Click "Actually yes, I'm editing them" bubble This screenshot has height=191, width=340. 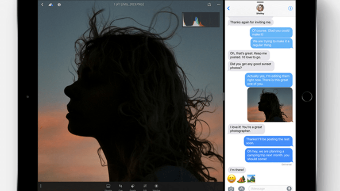pyautogui.click(x=269, y=80)
